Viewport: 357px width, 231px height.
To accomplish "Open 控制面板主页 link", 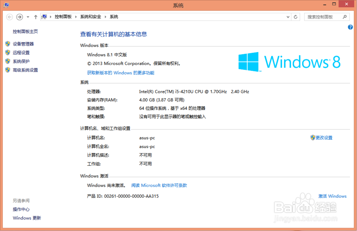I will tap(25, 31).
